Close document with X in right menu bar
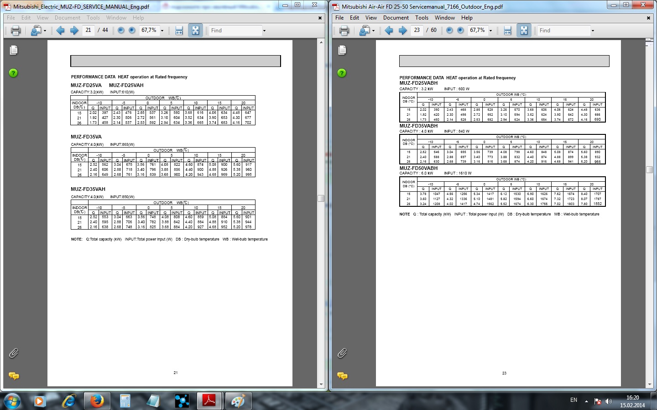This screenshot has height=410, width=657. point(648,18)
